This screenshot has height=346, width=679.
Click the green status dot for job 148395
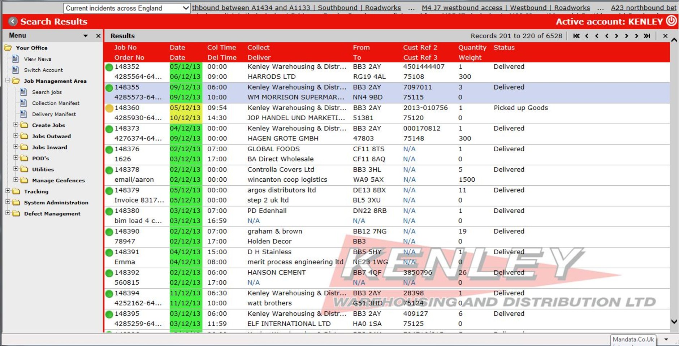click(x=109, y=314)
